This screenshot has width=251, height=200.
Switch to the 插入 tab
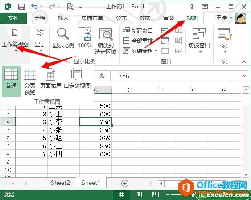coord(63,18)
